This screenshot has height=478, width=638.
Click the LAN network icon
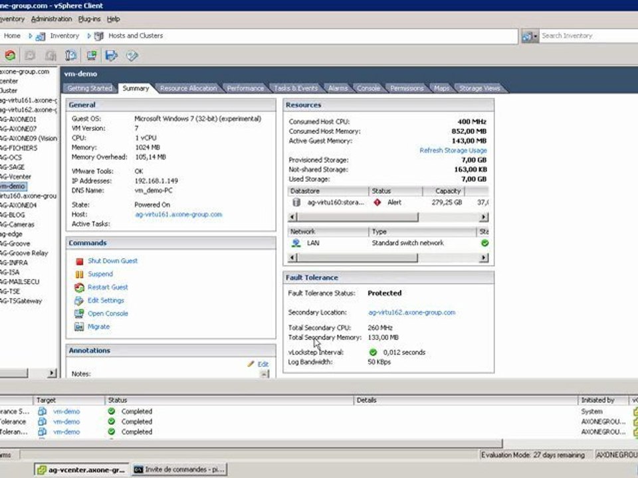(296, 243)
